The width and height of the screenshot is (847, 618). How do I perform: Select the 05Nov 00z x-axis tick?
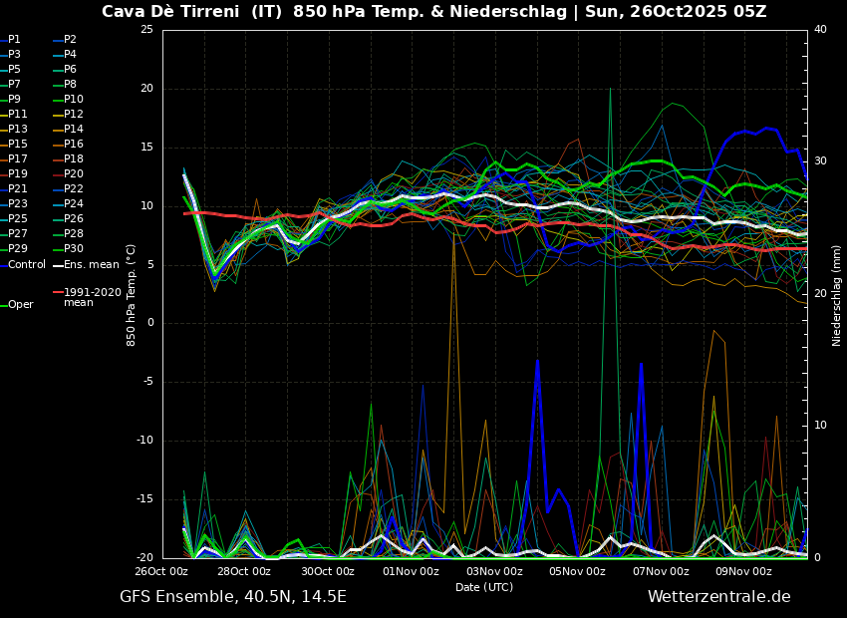click(x=577, y=572)
